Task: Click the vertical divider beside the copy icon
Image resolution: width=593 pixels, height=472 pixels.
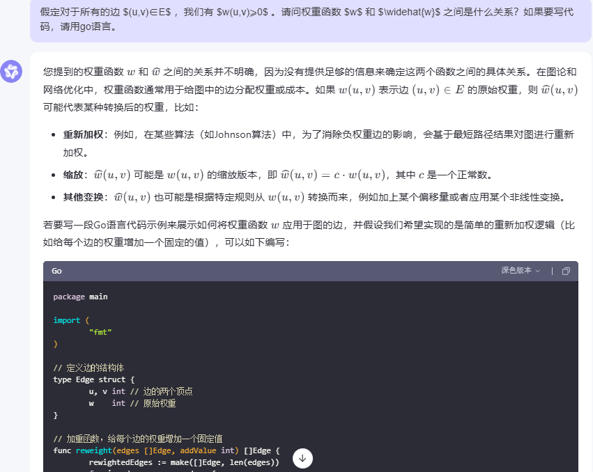Action: [x=553, y=271]
